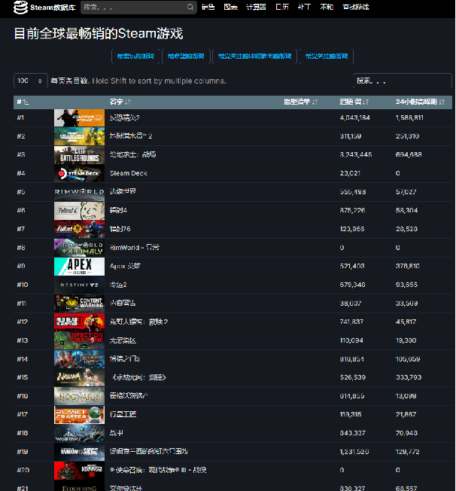Click the most followed upcoming games button

click(x=254, y=56)
